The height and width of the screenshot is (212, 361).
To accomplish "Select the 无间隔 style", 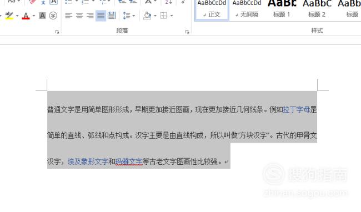I will tap(247, 9).
